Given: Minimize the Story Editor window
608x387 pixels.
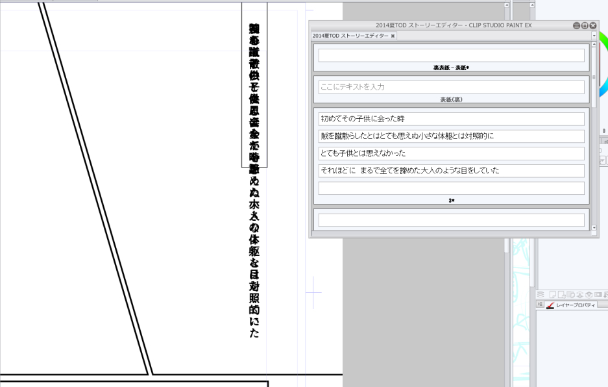Looking at the screenshot, I should click(577, 25).
